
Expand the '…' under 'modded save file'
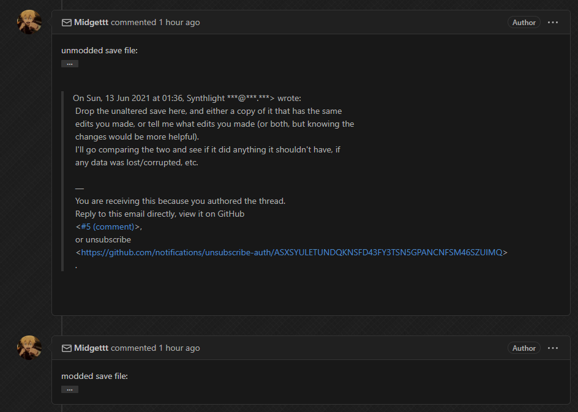point(69,389)
